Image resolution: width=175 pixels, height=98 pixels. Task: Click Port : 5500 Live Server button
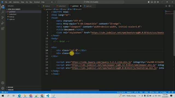pyautogui.click(x=154, y=92)
